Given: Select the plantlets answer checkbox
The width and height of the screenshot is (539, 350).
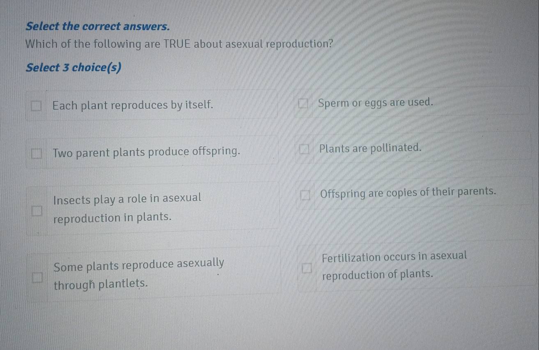Looking at the screenshot, I should pyautogui.click(x=37, y=276).
